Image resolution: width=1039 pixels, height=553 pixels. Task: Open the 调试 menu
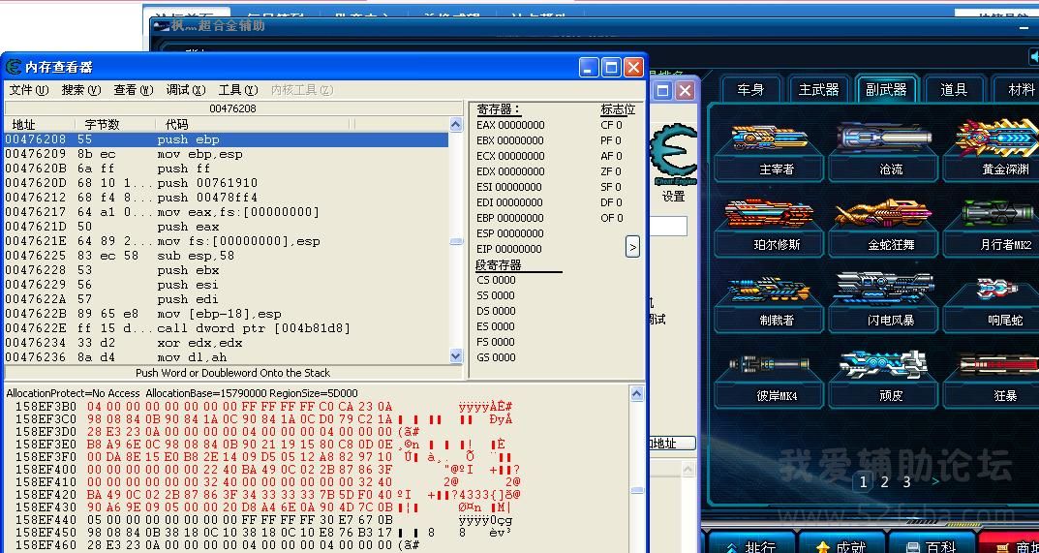[185, 90]
